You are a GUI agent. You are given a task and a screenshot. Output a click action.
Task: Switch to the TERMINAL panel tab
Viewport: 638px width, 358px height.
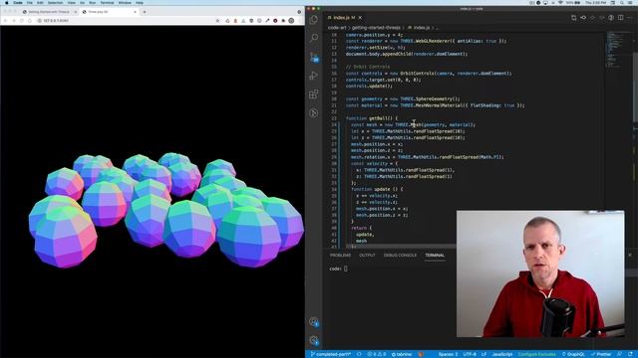(435, 256)
